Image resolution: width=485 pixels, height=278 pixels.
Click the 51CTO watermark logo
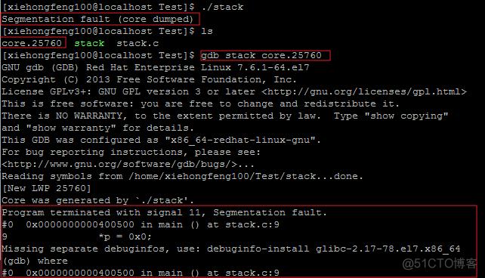click(439, 264)
